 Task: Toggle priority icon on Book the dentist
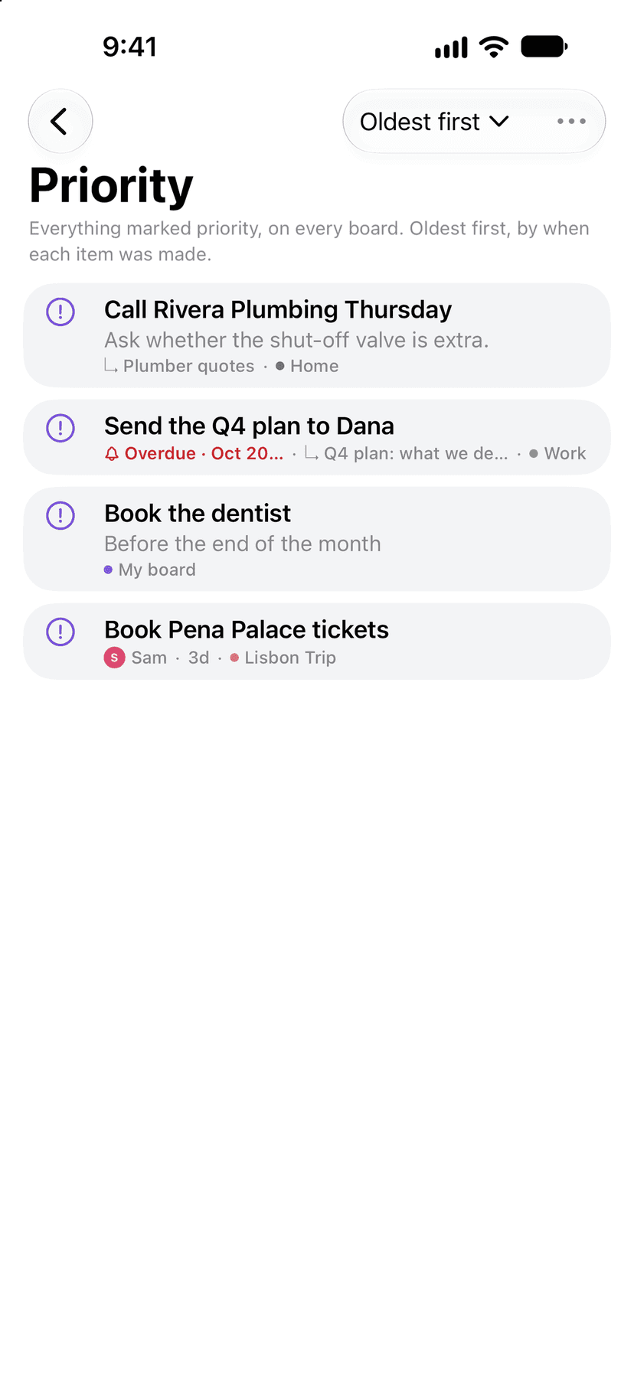point(60,515)
